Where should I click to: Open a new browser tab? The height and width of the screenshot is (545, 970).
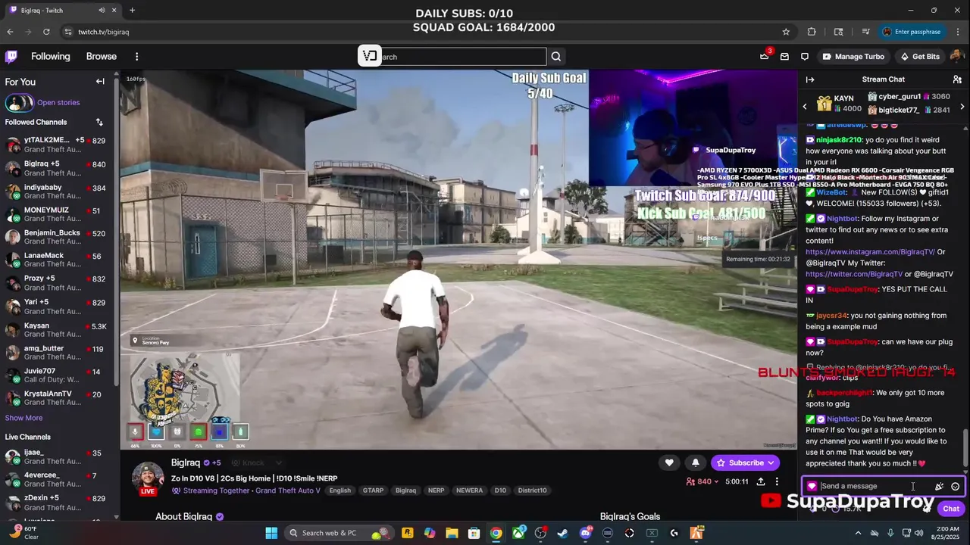click(132, 10)
